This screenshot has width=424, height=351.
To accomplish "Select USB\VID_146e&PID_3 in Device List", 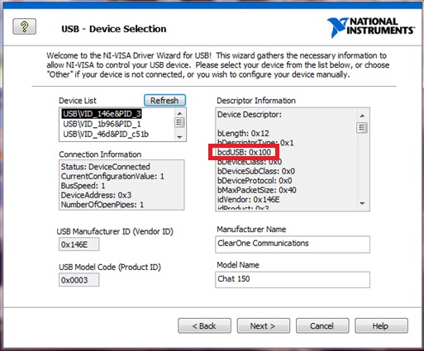I will [x=102, y=114].
